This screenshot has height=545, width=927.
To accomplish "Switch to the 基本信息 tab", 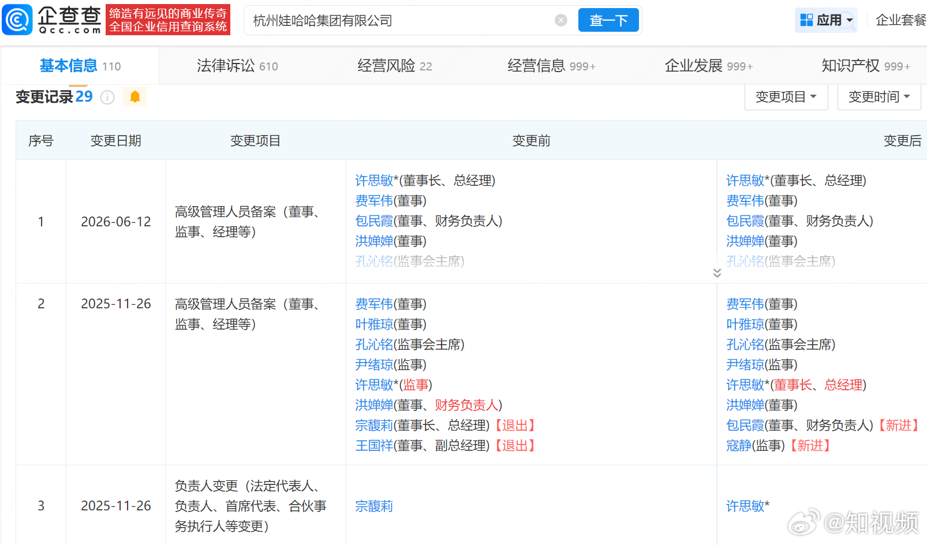I will pyautogui.click(x=80, y=66).
